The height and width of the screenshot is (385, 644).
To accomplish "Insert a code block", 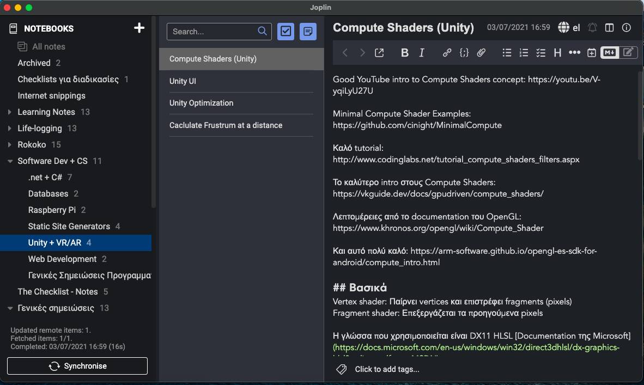I will tap(464, 52).
